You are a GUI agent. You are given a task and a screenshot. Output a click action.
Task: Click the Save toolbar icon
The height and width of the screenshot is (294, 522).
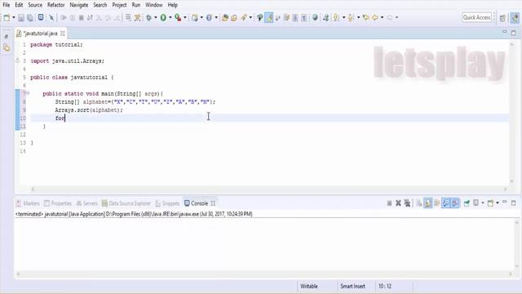[x=21, y=18]
